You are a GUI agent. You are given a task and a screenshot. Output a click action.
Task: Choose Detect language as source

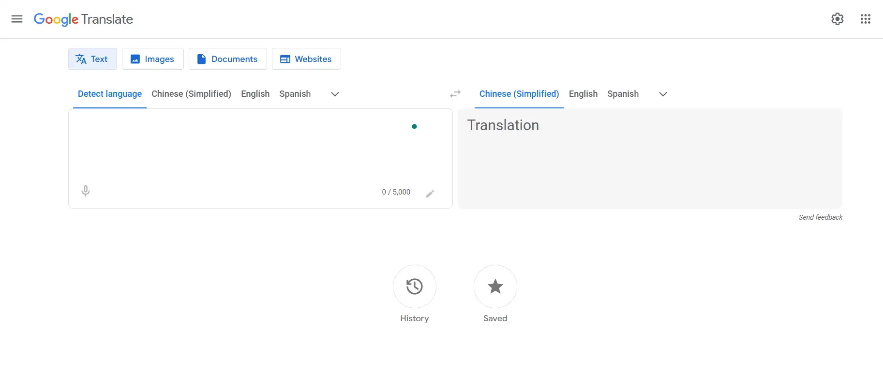[110, 94]
